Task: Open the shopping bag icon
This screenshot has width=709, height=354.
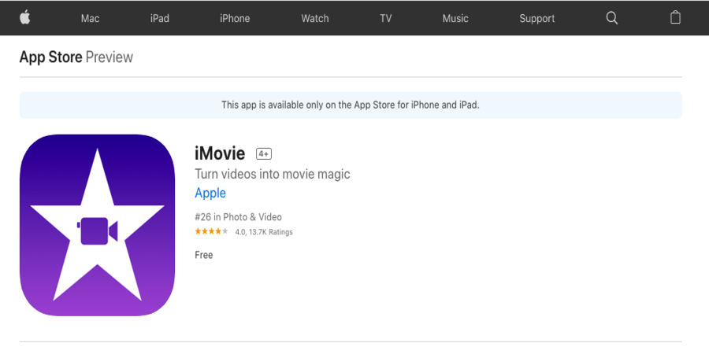Action: (675, 17)
